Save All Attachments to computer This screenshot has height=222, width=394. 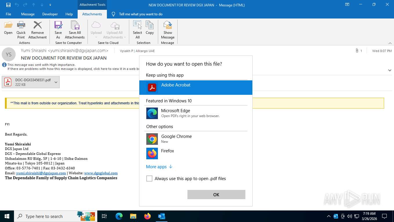coord(75,30)
